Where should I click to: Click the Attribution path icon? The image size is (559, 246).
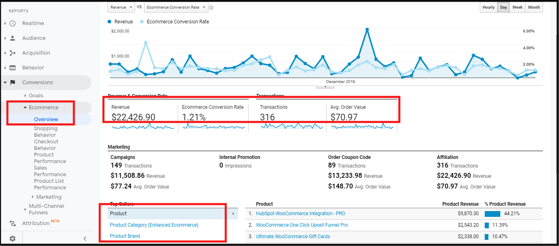(x=12, y=223)
